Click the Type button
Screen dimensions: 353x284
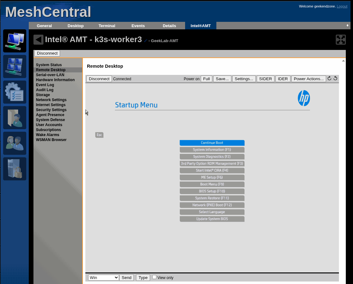click(143, 277)
